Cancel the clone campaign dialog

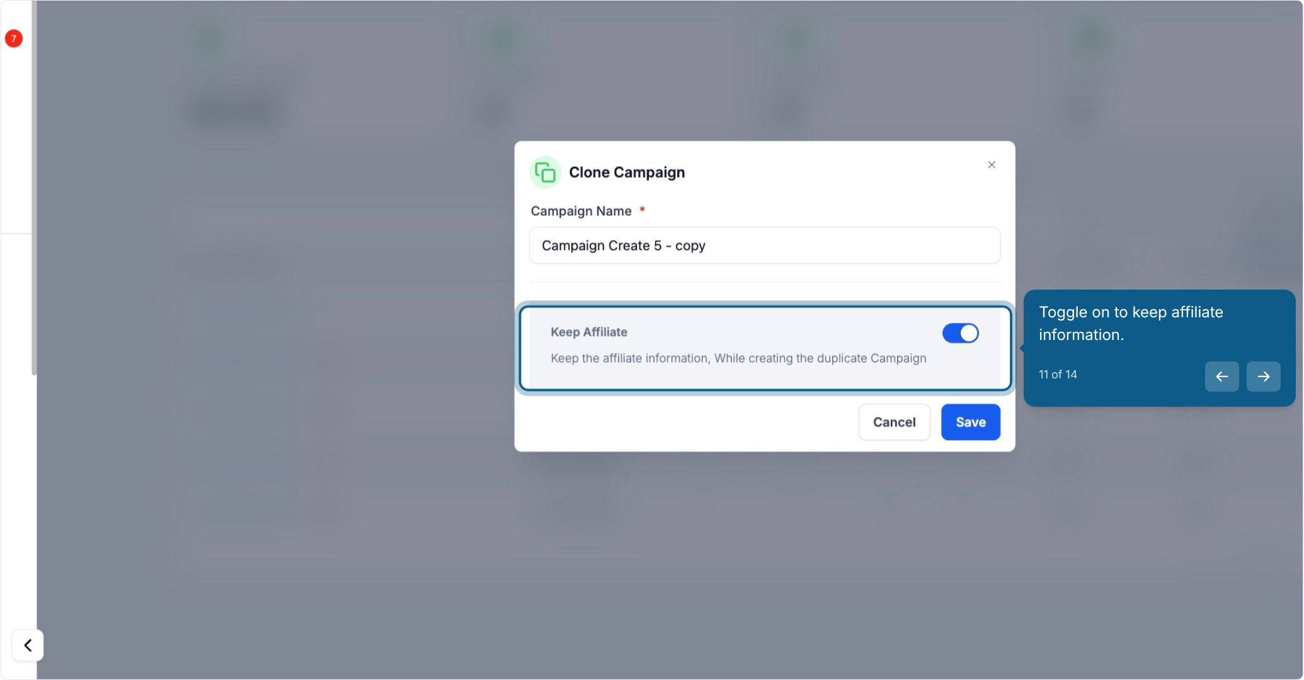pos(894,422)
